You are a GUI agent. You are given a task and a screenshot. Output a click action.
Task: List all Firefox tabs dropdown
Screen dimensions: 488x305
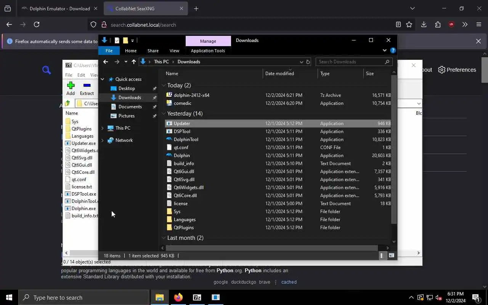click(412, 8)
